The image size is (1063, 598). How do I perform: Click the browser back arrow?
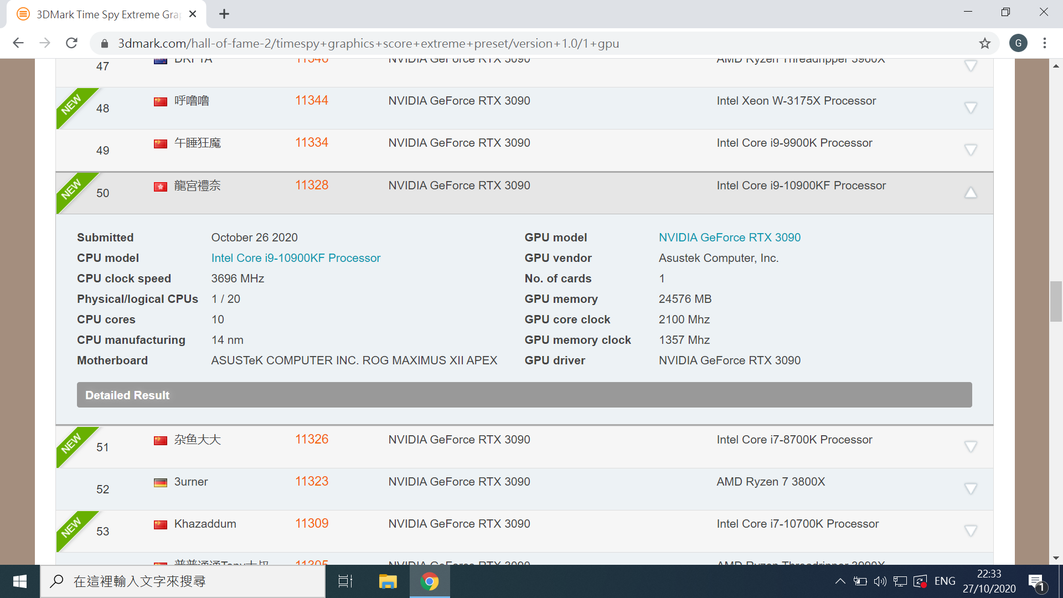coord(18,43)
